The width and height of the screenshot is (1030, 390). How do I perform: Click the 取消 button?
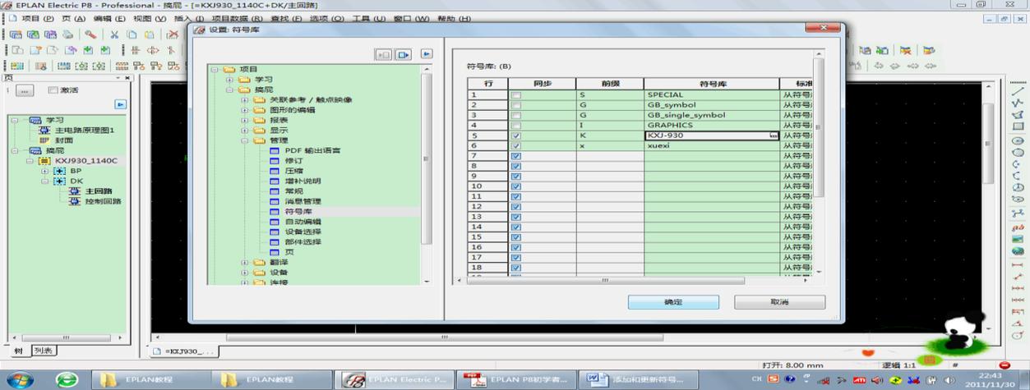point(779,302)
